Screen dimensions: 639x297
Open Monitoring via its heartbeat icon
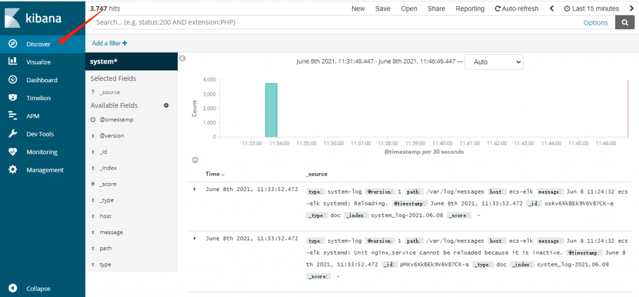coord(12,152)
